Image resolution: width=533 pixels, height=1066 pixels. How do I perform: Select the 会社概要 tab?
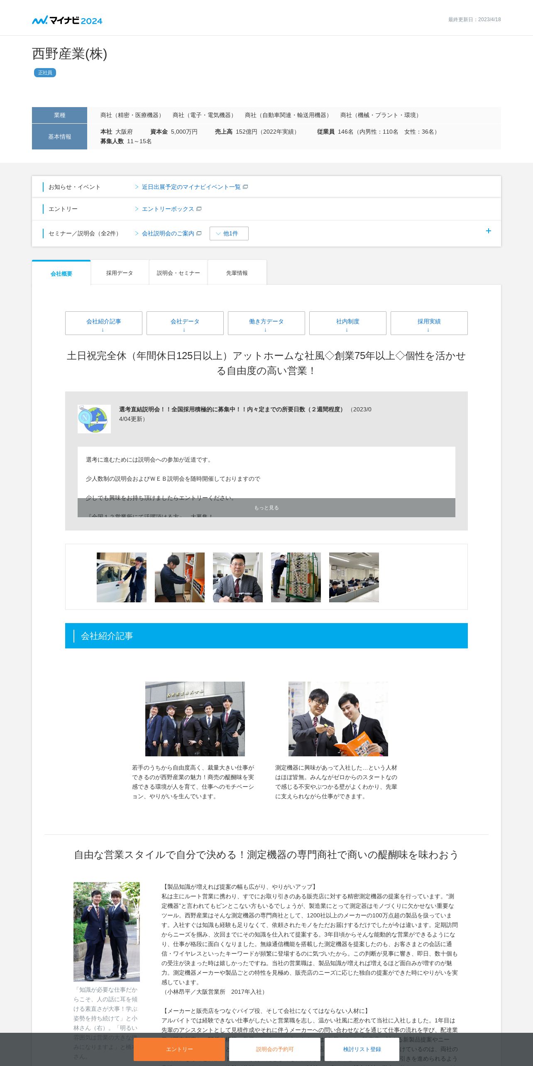click(61, 273)
